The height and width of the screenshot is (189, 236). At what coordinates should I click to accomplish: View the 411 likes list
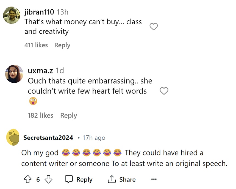(x=36, y=45)
